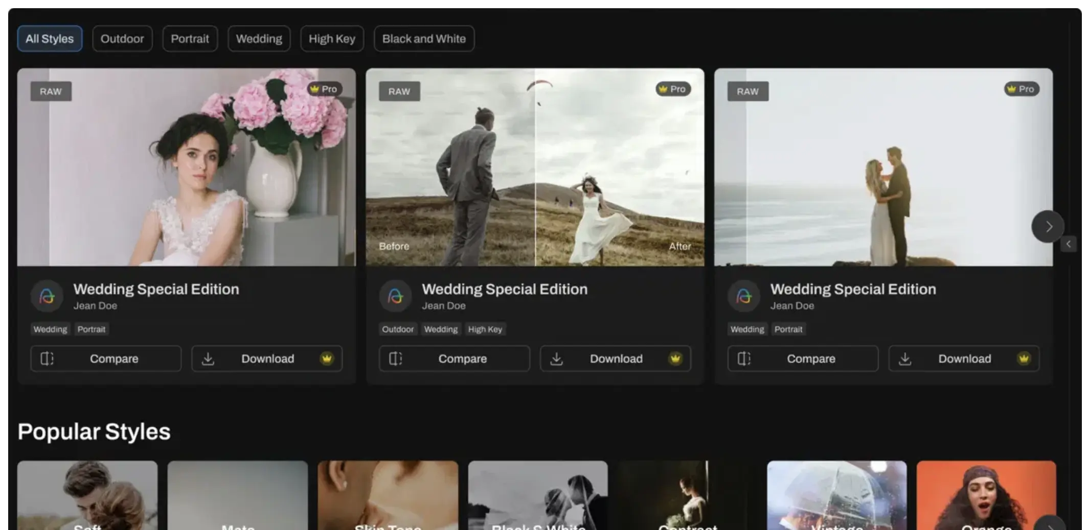This screenshot has height=530, width=1088.
Task: Click the before/after divider on the hillside photo
Action: click(535, 167)
